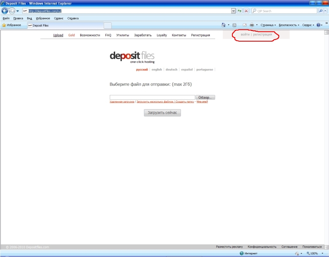Open the Вид menu
This screenshot has height=257, width=329.
[29, 18]
